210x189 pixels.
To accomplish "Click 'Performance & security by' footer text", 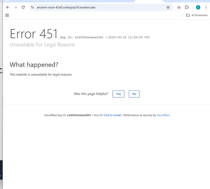I will (x=140, y=115).
